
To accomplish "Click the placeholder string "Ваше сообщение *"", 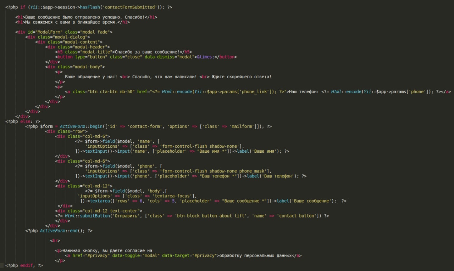I will coord(245,201).
